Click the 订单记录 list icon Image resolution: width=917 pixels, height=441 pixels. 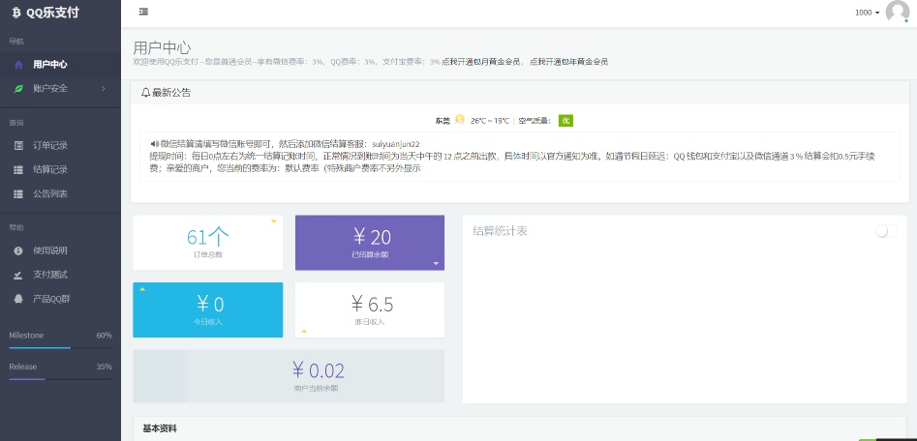click(18, 146)
